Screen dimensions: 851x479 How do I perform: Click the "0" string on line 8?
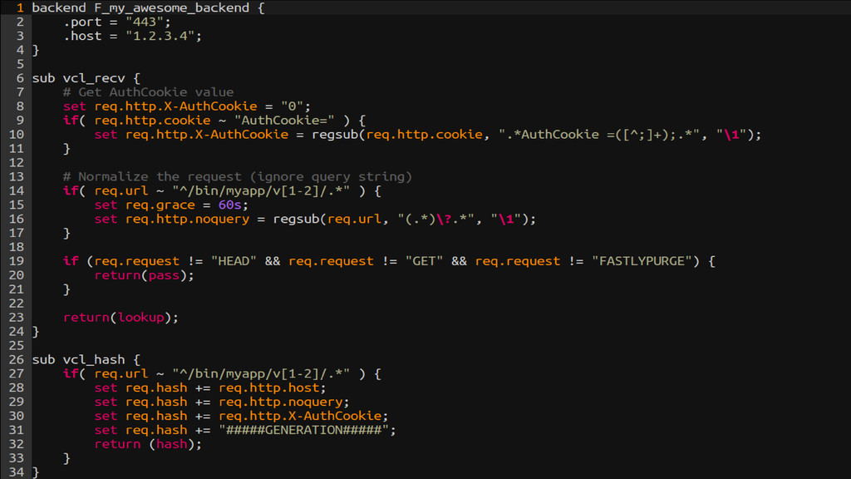point(292,106)
